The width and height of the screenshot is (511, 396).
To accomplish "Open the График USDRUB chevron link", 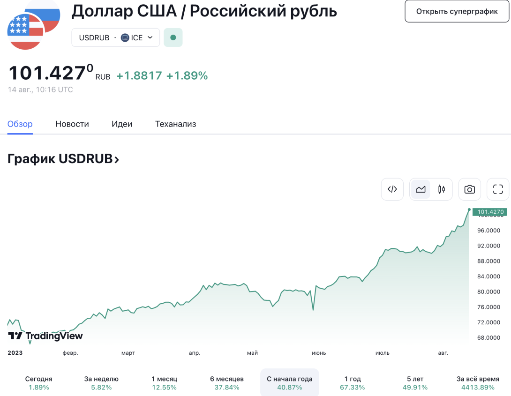I will pos(63,159).
